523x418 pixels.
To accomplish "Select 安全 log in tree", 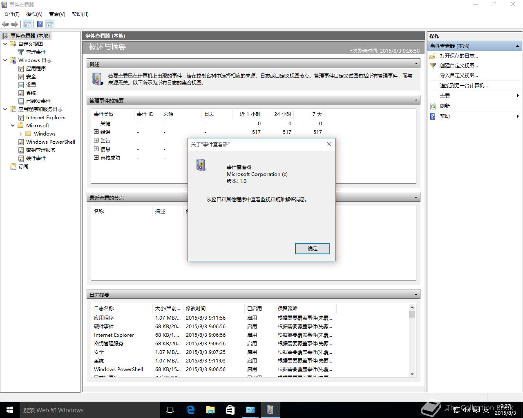I will coord(31,76).
